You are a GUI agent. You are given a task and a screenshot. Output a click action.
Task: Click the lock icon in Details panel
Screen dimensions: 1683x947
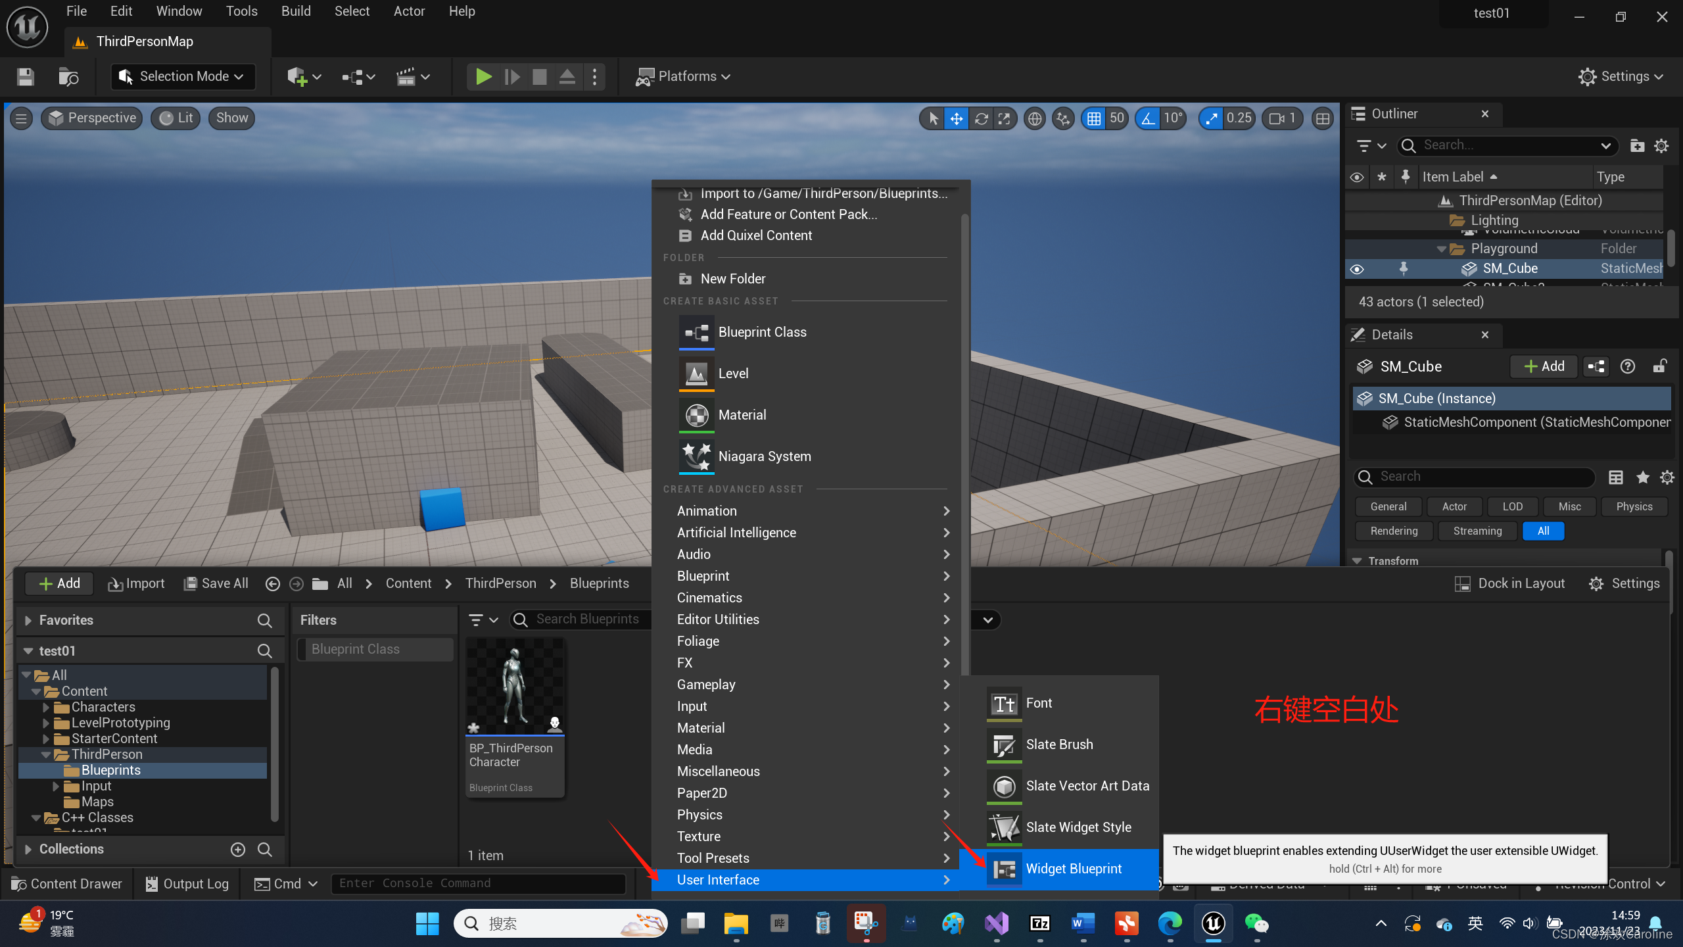1659,366
